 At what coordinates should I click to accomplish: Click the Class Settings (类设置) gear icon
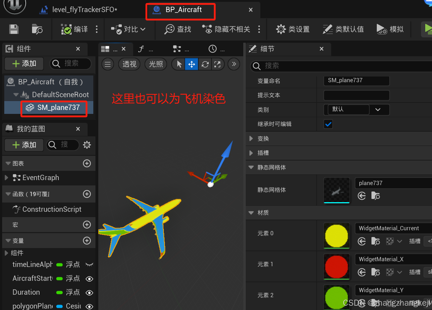click(x=281, y=29)
